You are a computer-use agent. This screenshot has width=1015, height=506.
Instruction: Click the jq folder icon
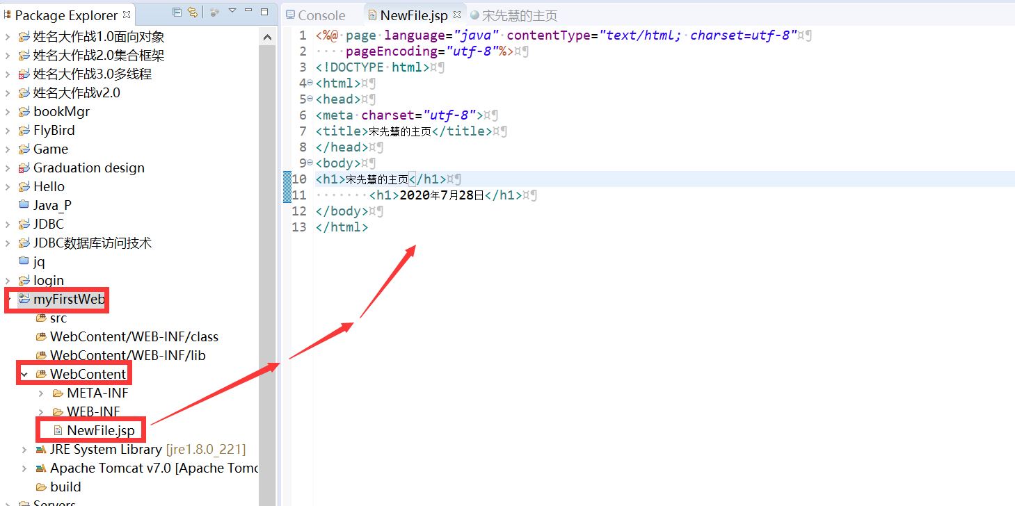click(24, 261)
